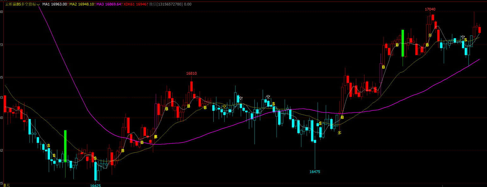This screenshot has width=487, height=187.
Task: Click the tall green bar near the right
Action: click(x=403, y=43)
